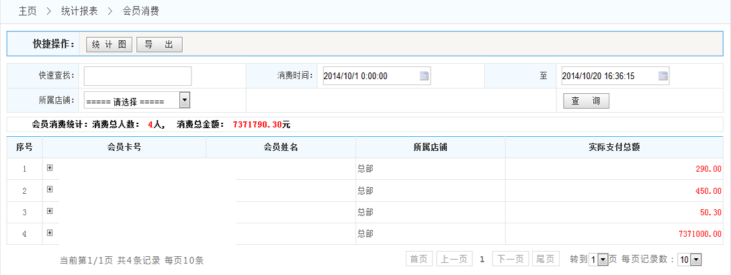Open the 转到 page number dropdown
The image size is (731, 275).
tap(603, 260)
